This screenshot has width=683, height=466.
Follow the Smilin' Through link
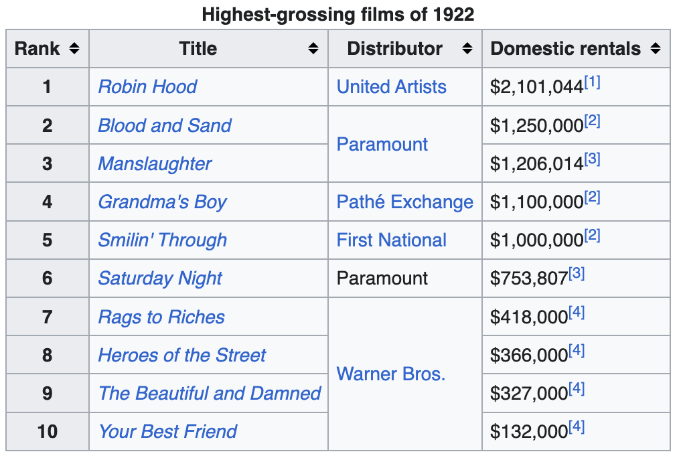[162, 240]
